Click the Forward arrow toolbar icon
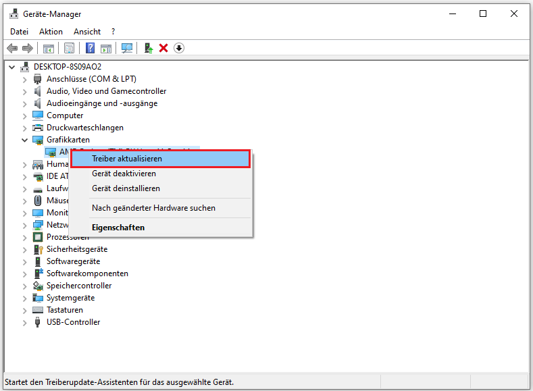The height and width of the screenshot is (391, 533). point(28,48)
